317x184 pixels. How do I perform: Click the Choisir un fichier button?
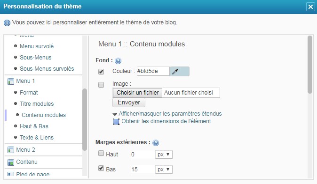137,93
